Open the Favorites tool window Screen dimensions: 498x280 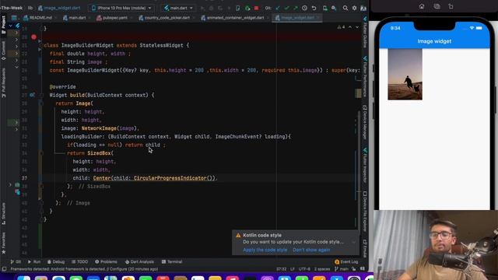(3, 243)
